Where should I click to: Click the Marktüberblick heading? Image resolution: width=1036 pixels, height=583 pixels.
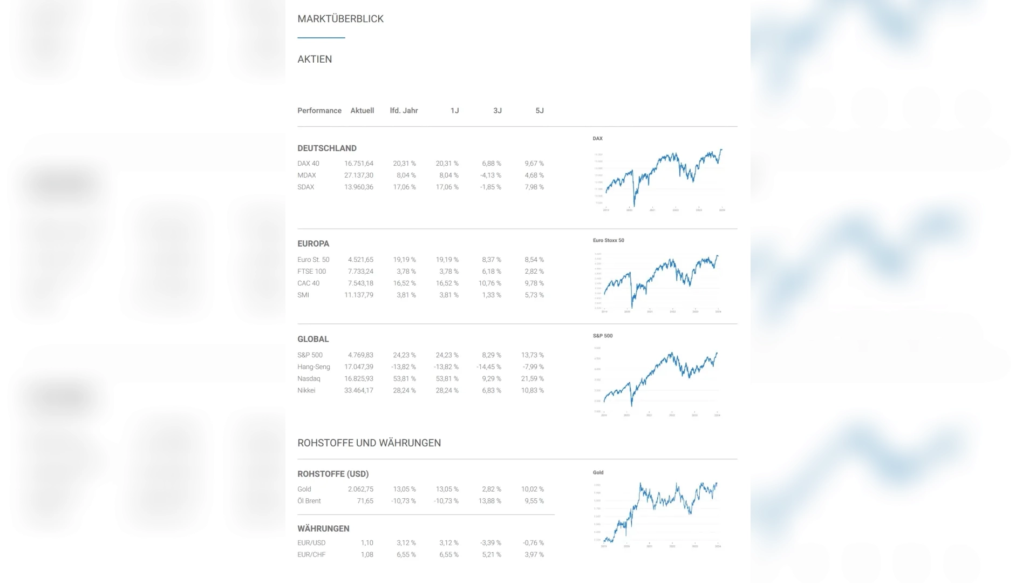pos(340,19)
